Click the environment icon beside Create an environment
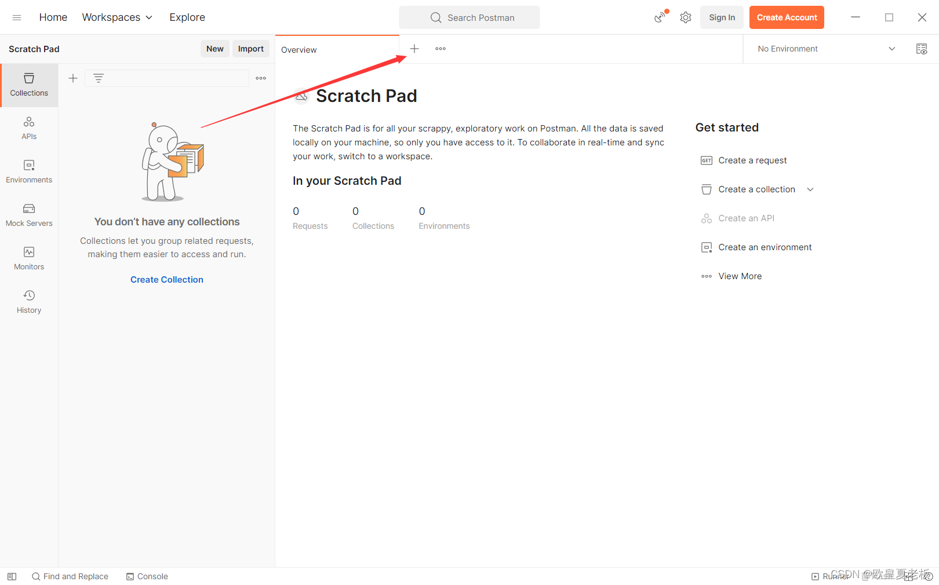Screen dimensions: 939x585 click(x=707, y=247)
